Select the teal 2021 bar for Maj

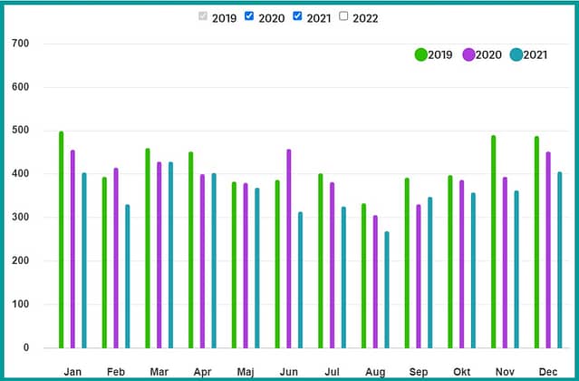(257, 268)
